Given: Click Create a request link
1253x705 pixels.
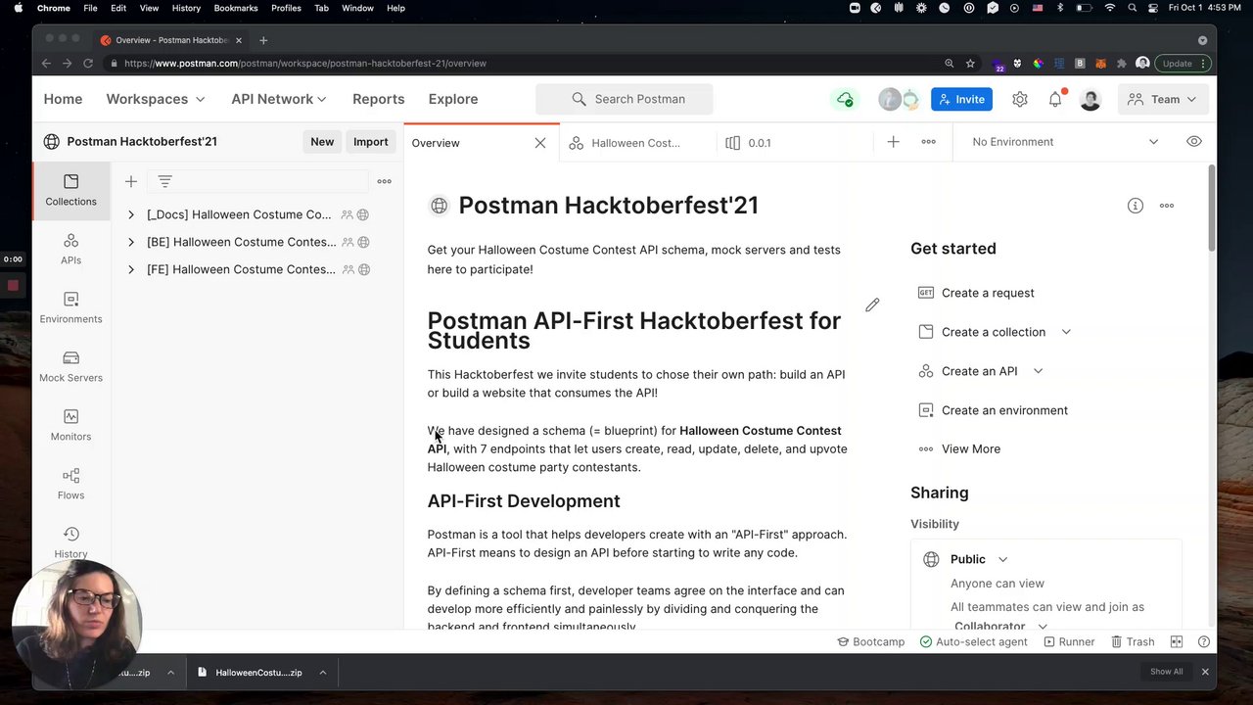Looking at the screenshot, I should [988, 293].
